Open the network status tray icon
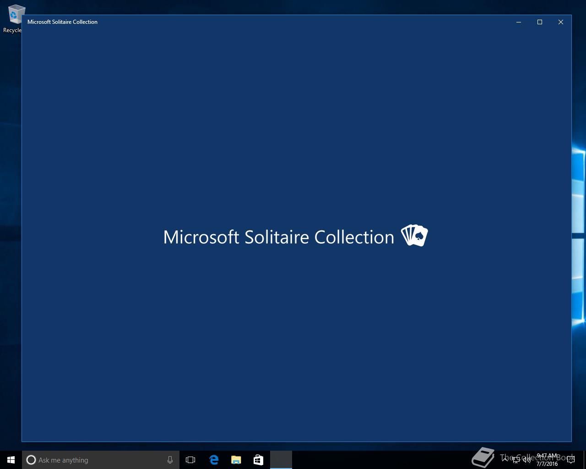 click(x=516, y=460)
